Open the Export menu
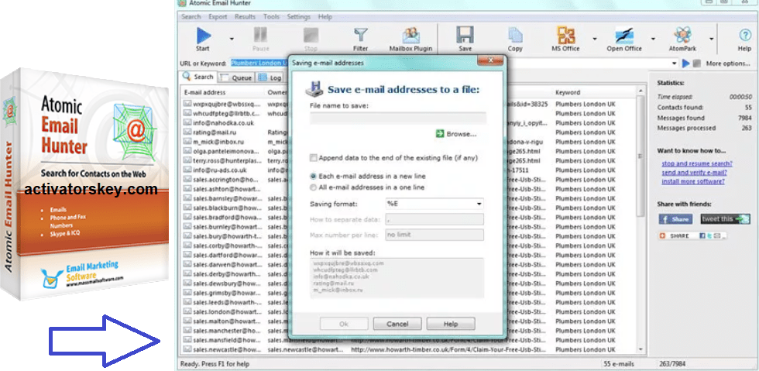 tap(218, 16)
